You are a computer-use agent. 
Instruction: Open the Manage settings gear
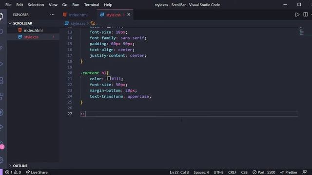click(x=1, y=160)
